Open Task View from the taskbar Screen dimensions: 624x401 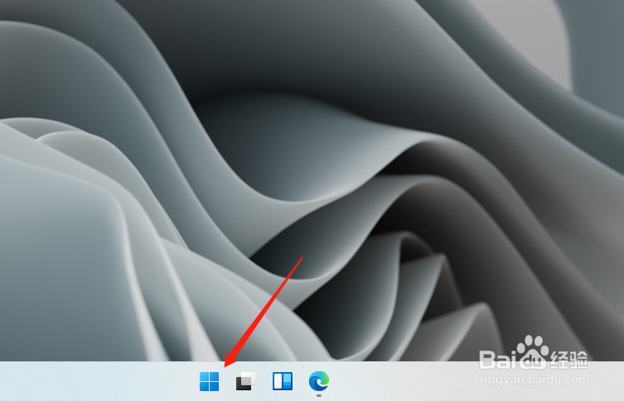pyautogui.click(x=245, y=381)
